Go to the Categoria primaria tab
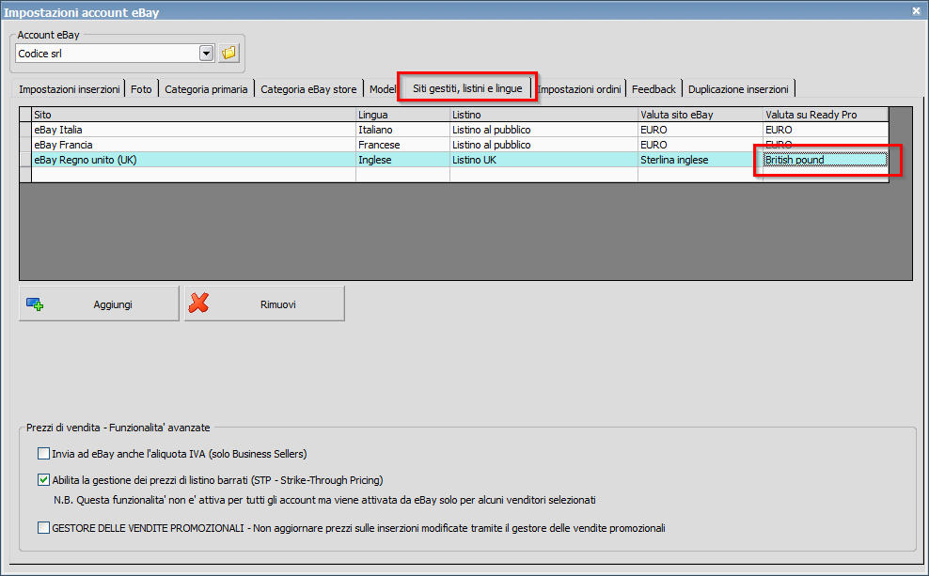This screenshot has height=576, width=929. coord(206,89)
